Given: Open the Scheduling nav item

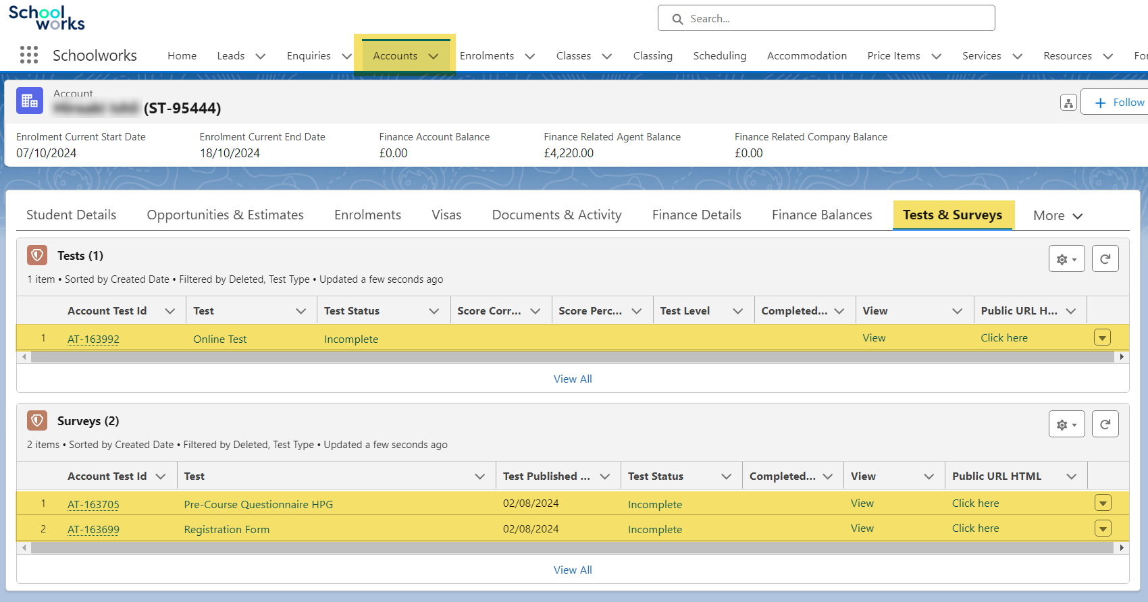Looking at the screenshot, I should (x=720, y=56).
